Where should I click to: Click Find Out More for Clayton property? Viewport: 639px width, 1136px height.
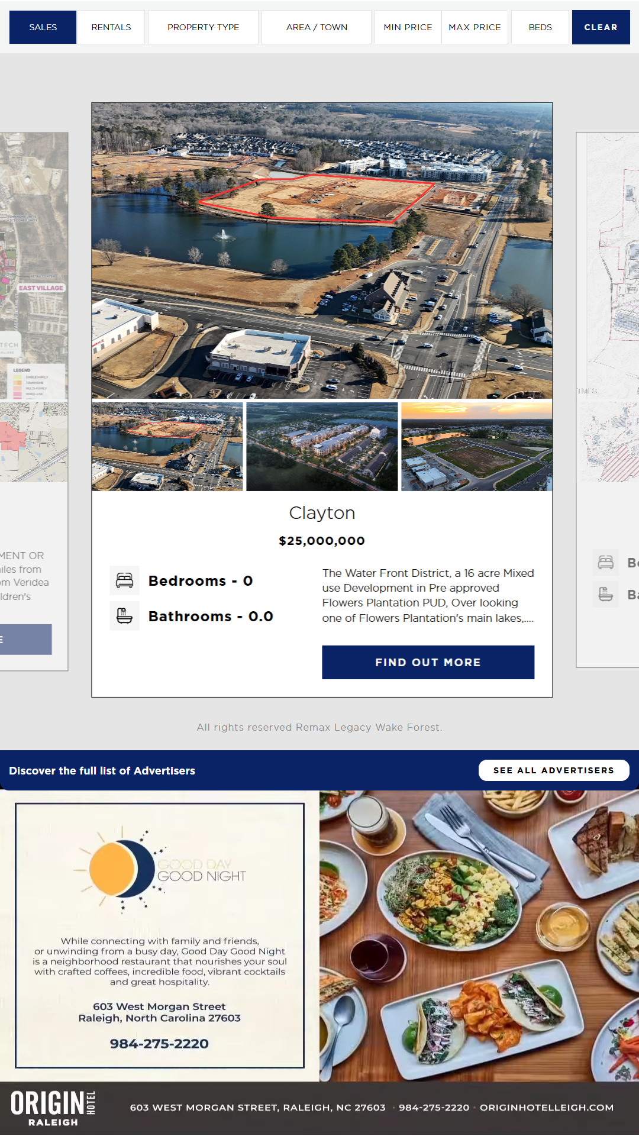(x=428, y=662)
